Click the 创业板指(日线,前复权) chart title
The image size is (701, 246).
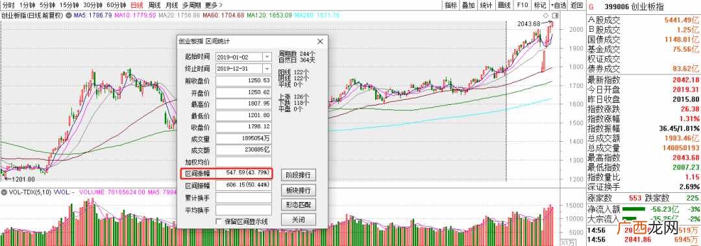tap(32, 15)
